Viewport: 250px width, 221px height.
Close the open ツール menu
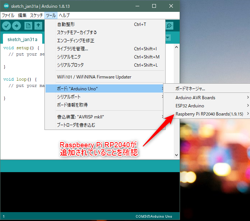coord(51,15)
